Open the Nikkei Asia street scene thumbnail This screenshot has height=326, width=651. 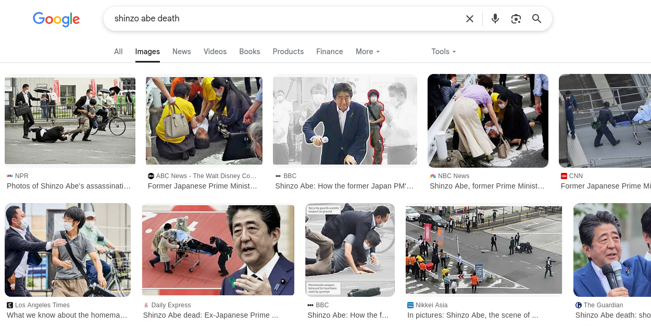tap(484, 250)
